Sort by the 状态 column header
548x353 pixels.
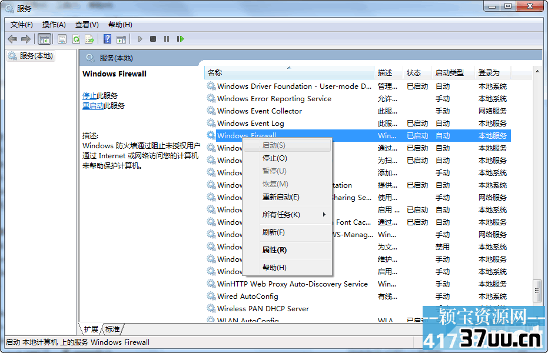click(x=417, y=72)
